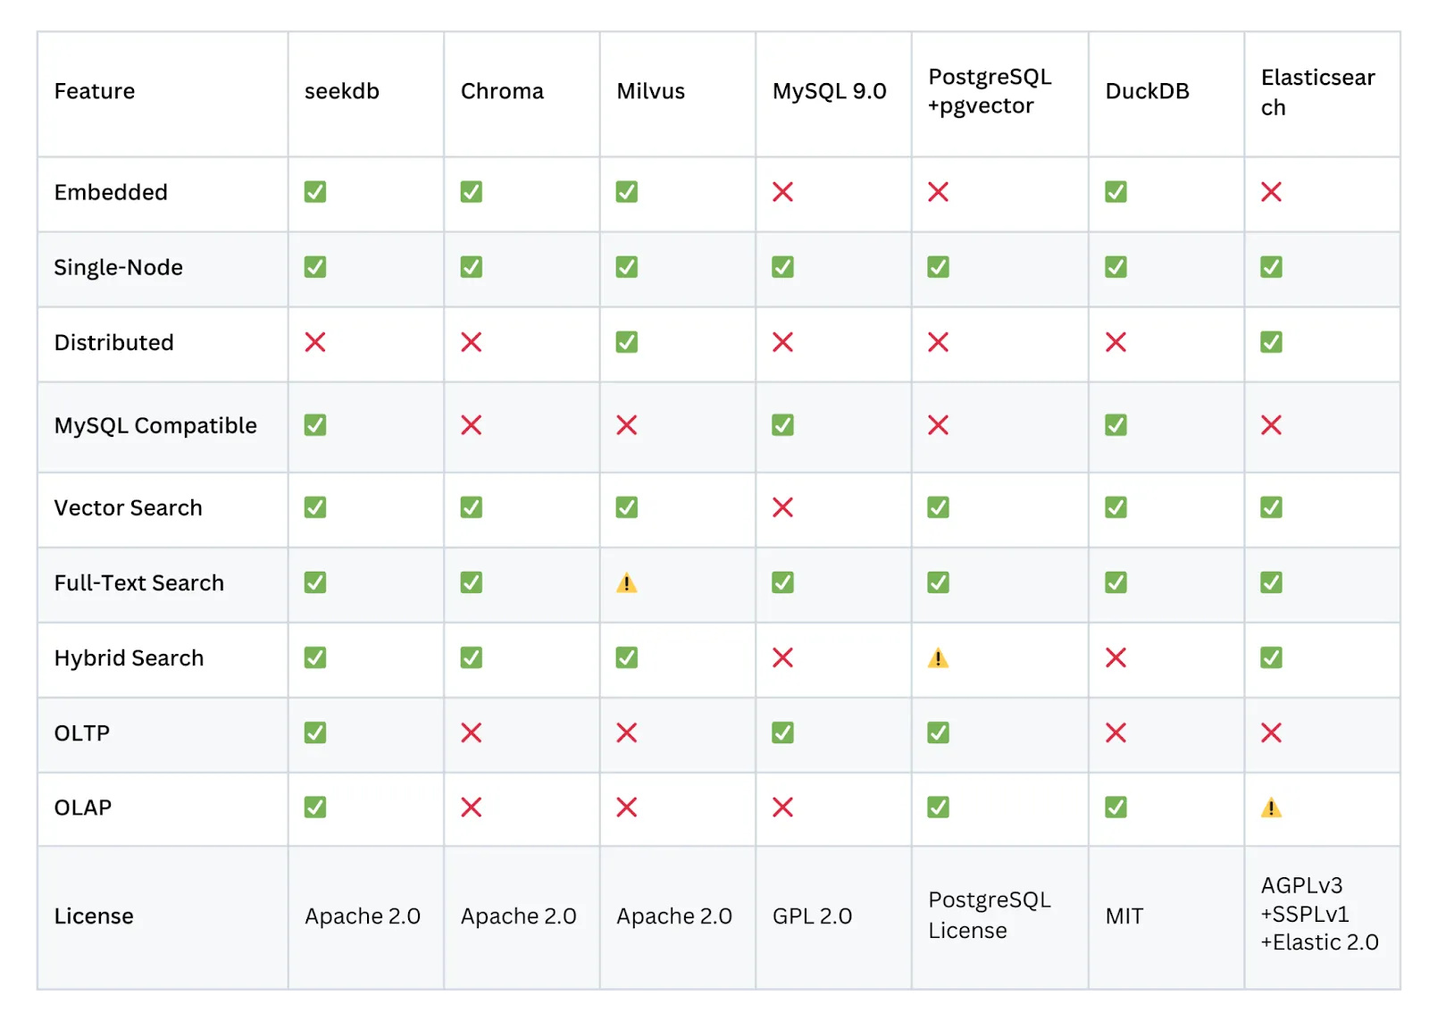The image size is (1429, 1021).
Task: Click the MIT license cell for DuckDB
Action: pos(1124,916)
